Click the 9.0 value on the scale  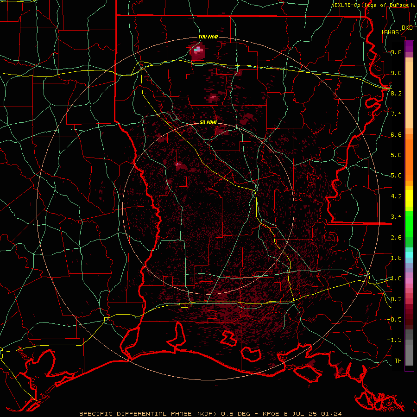point(396,73)
